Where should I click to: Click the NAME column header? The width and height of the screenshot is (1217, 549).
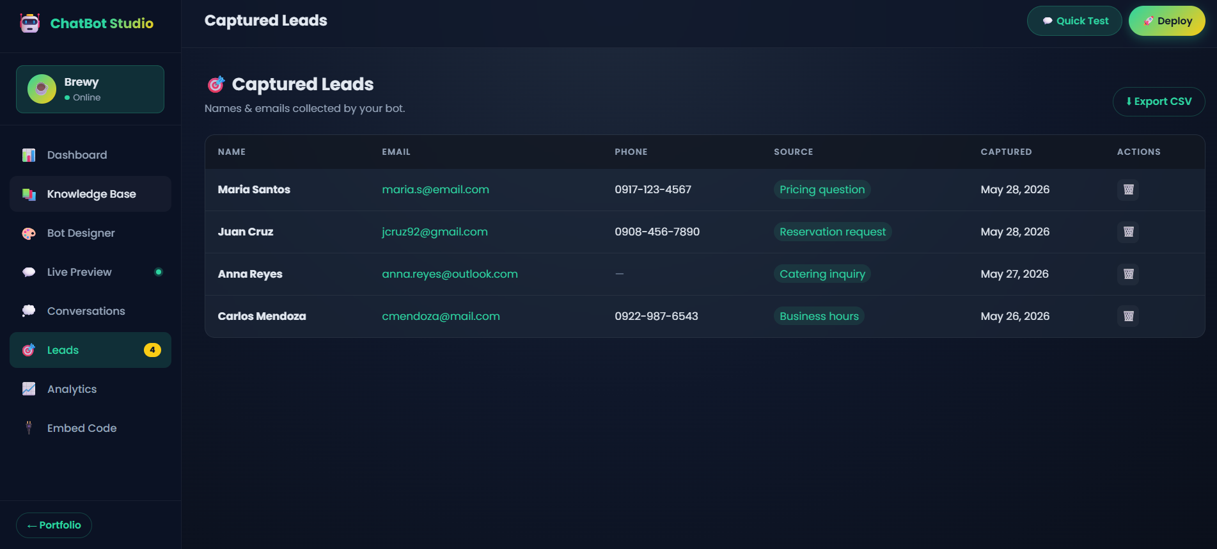(x=232, y=152)
